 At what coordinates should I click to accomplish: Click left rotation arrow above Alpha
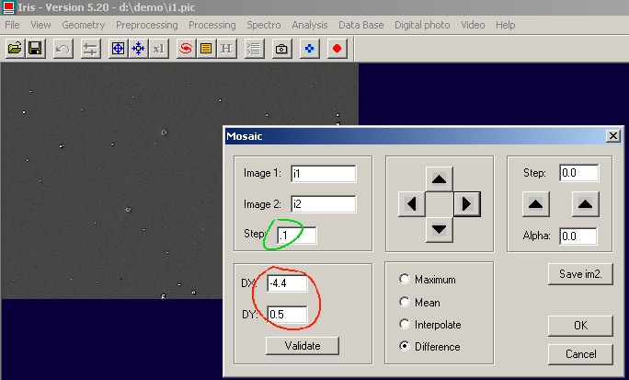point(536,204)
